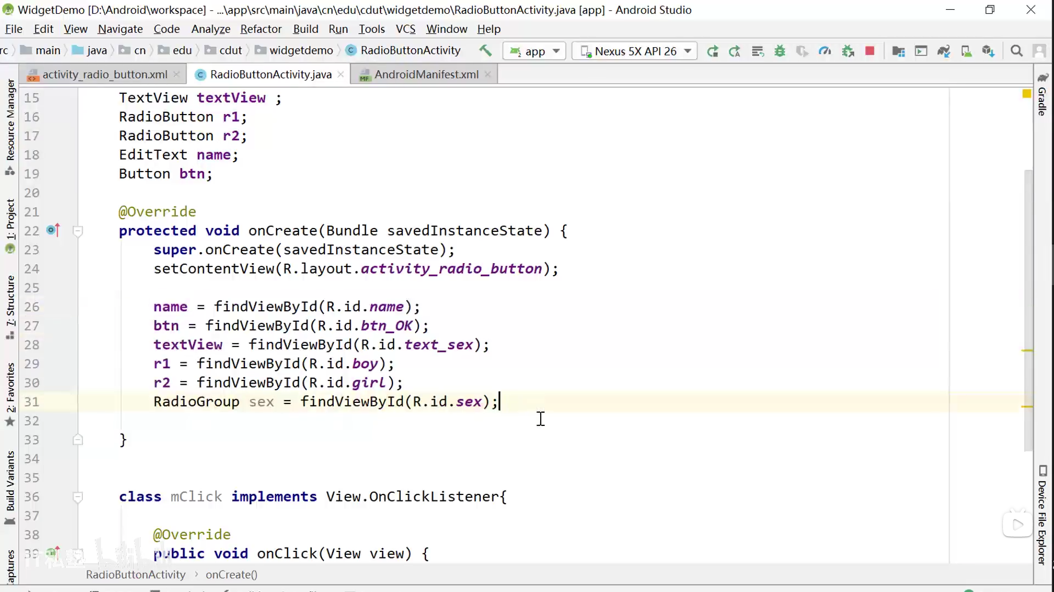
Task: Stop the running app with red square
Action: pos(870,51)
